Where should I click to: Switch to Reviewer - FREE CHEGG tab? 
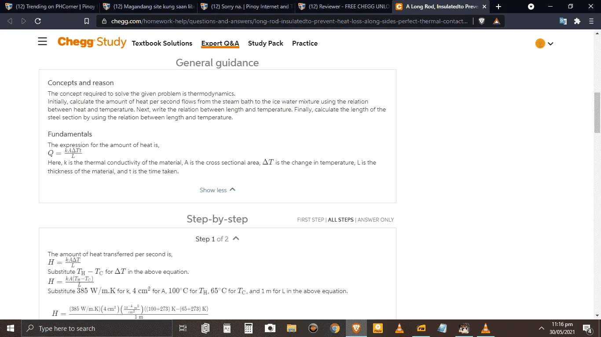[344, 7]
